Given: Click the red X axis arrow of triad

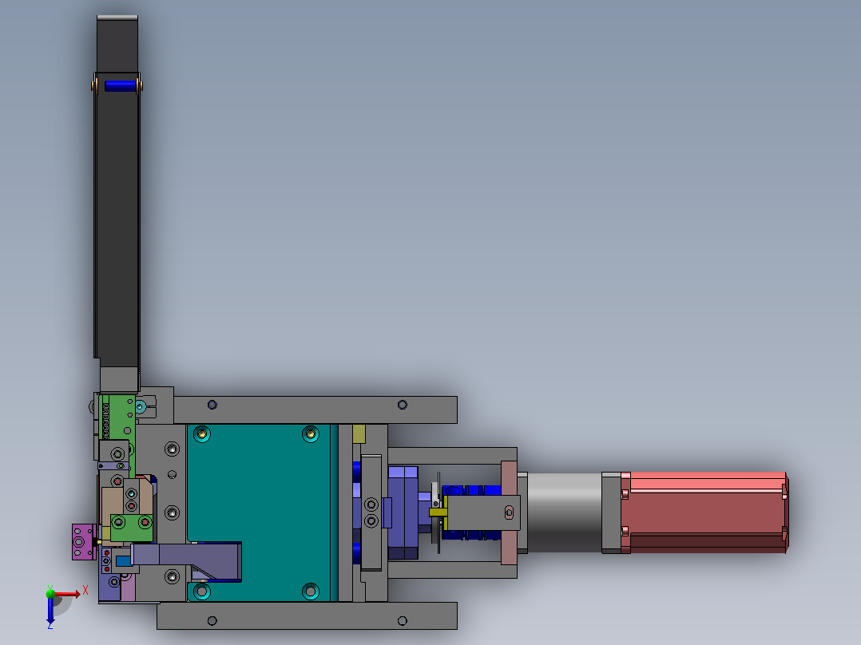Looking at the screenshot, I should (x=68, y=593).
